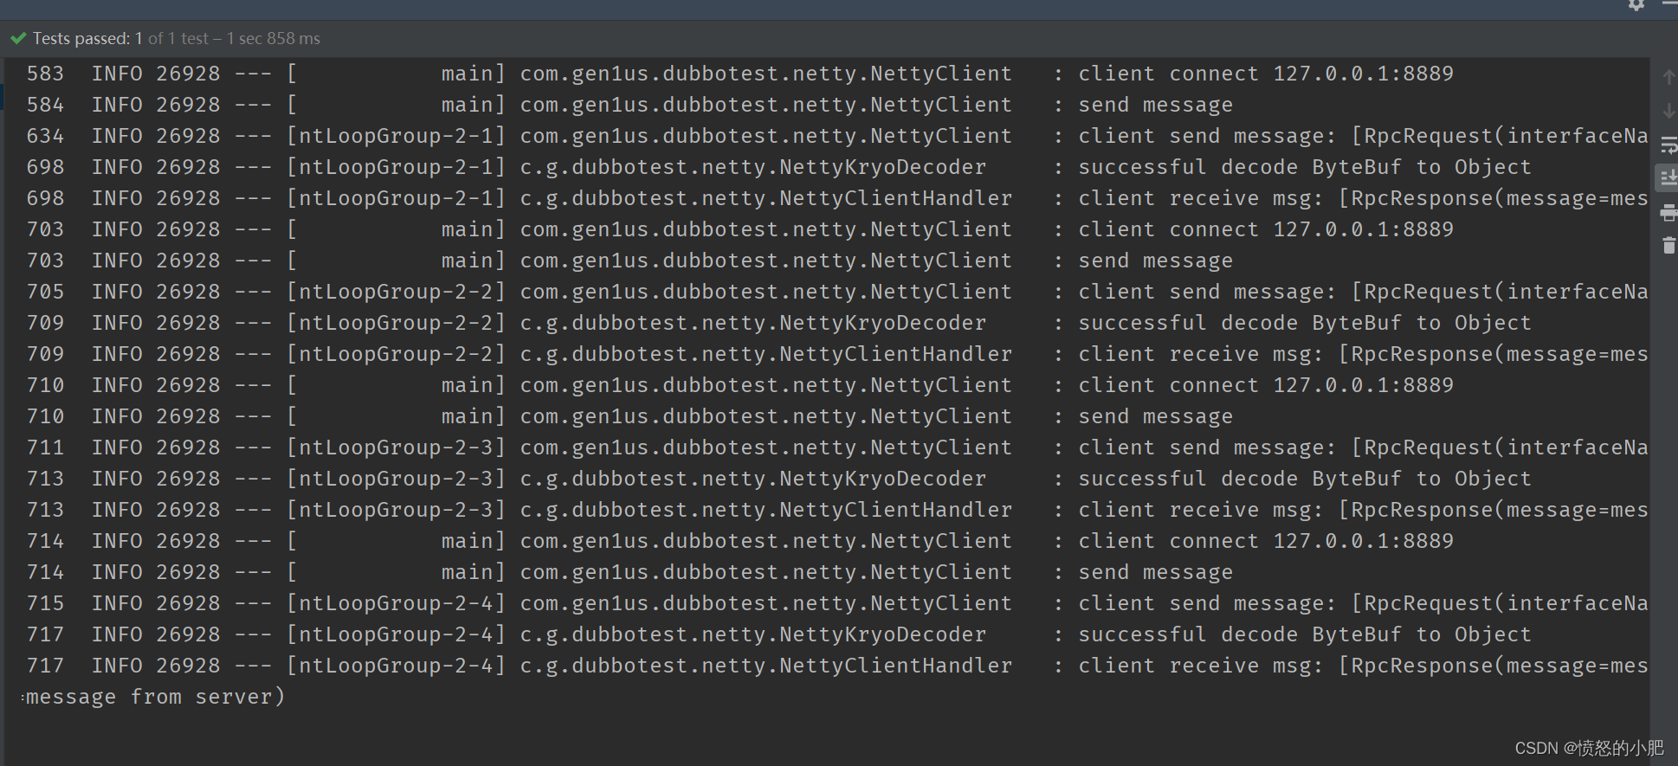Click line 717 NettyClientHandler 'client receive msg'
1678x766 pixels.
pos(837,666)
